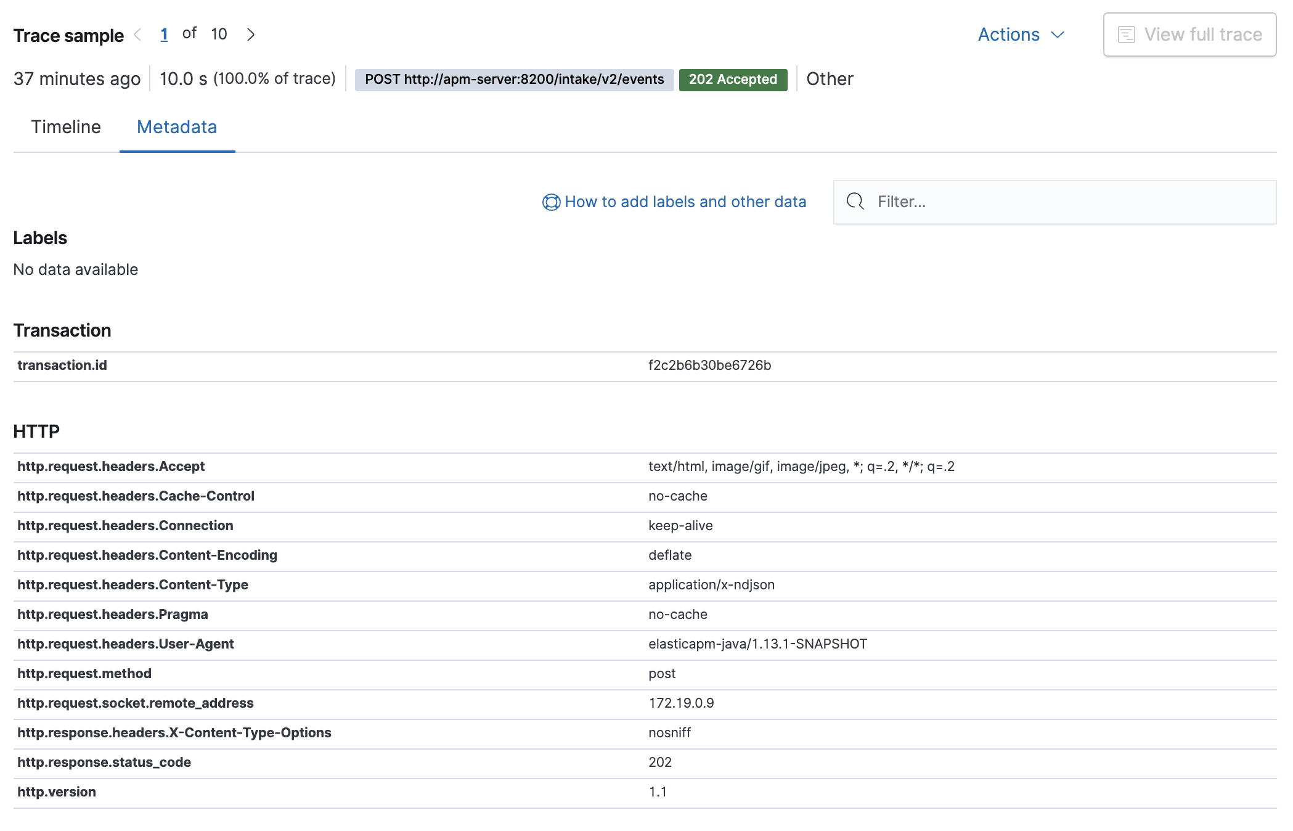The height and width of the screenshot is (831, 1293).
Task: Toggle the Labels section visibility
Action: point(39,239)
